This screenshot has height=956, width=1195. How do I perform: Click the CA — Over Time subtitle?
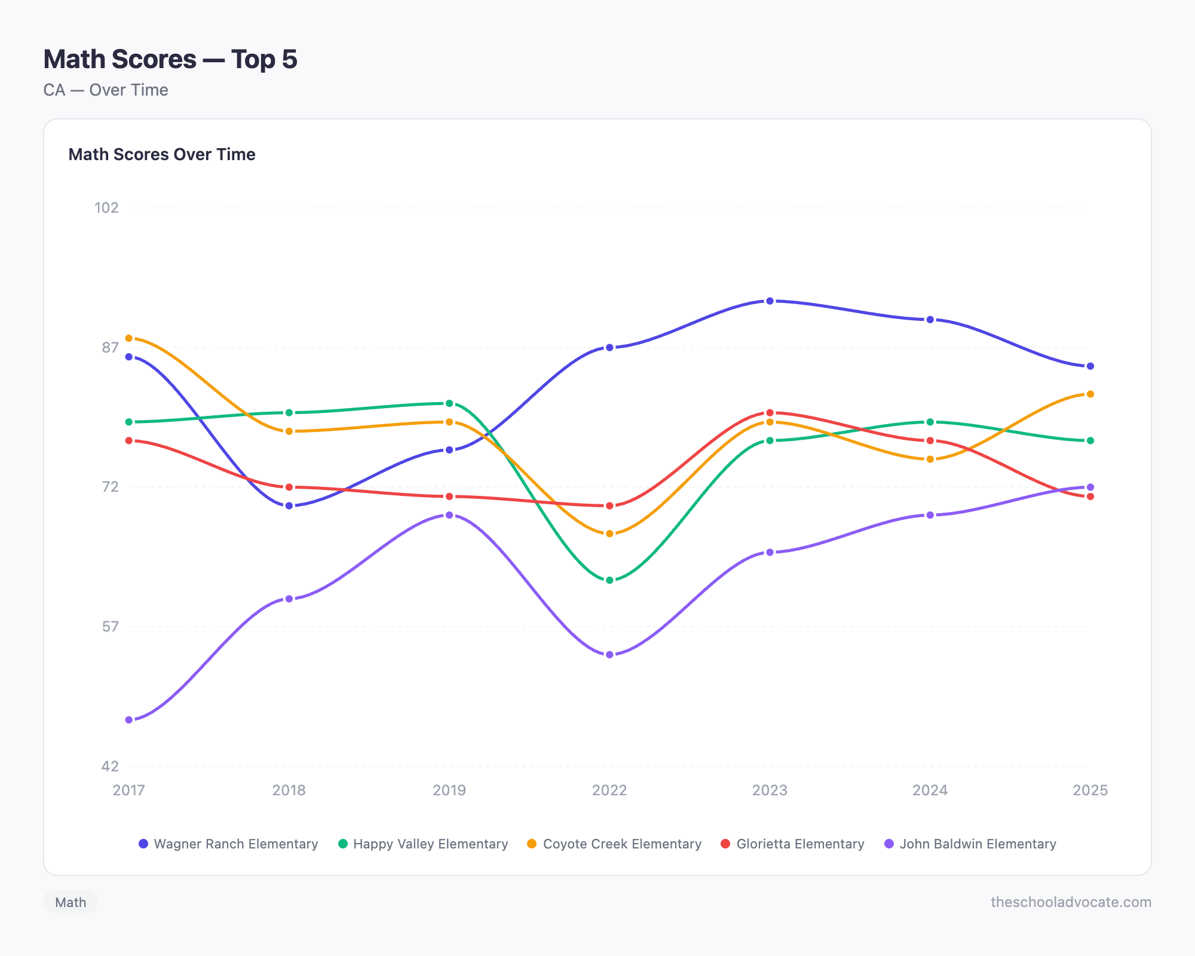pyautogui.click(x=106, y=90)
